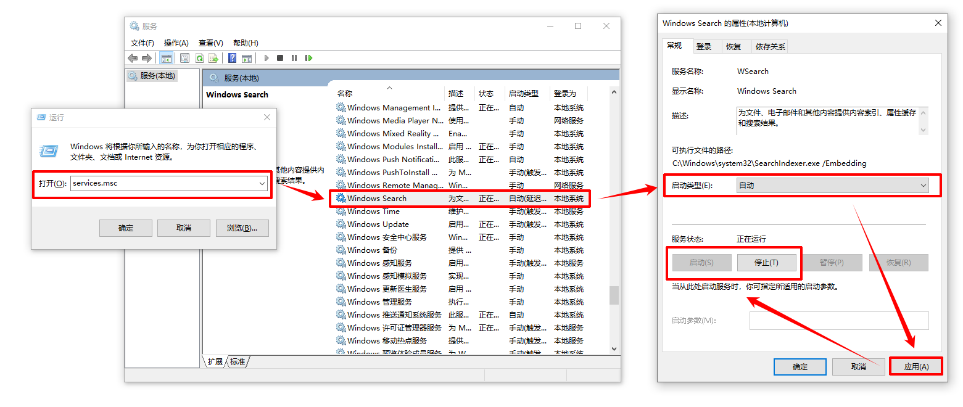This screenshot has width=963, height=407.
Task: Click the Pause Service icon in toolbar
Action: [294, 58]
